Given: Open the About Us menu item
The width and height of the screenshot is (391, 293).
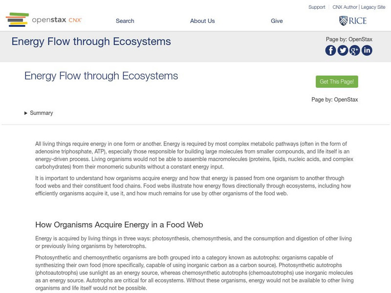Looking at the screenshot, I should tap(202, 21).
